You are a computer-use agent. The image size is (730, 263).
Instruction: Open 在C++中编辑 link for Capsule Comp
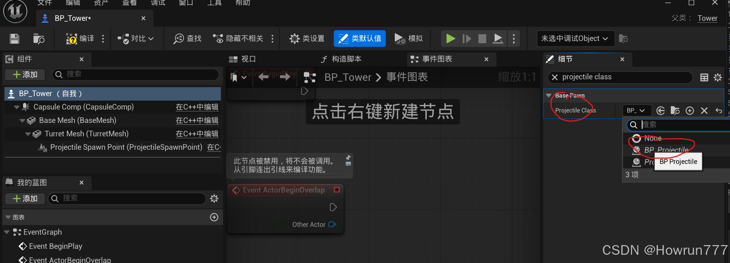(197, 107)
